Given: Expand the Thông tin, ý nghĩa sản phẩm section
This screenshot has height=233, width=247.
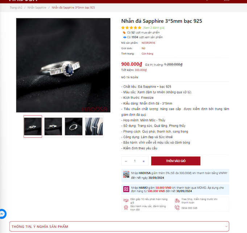Looking at the screenshot, I should [119, 226].
